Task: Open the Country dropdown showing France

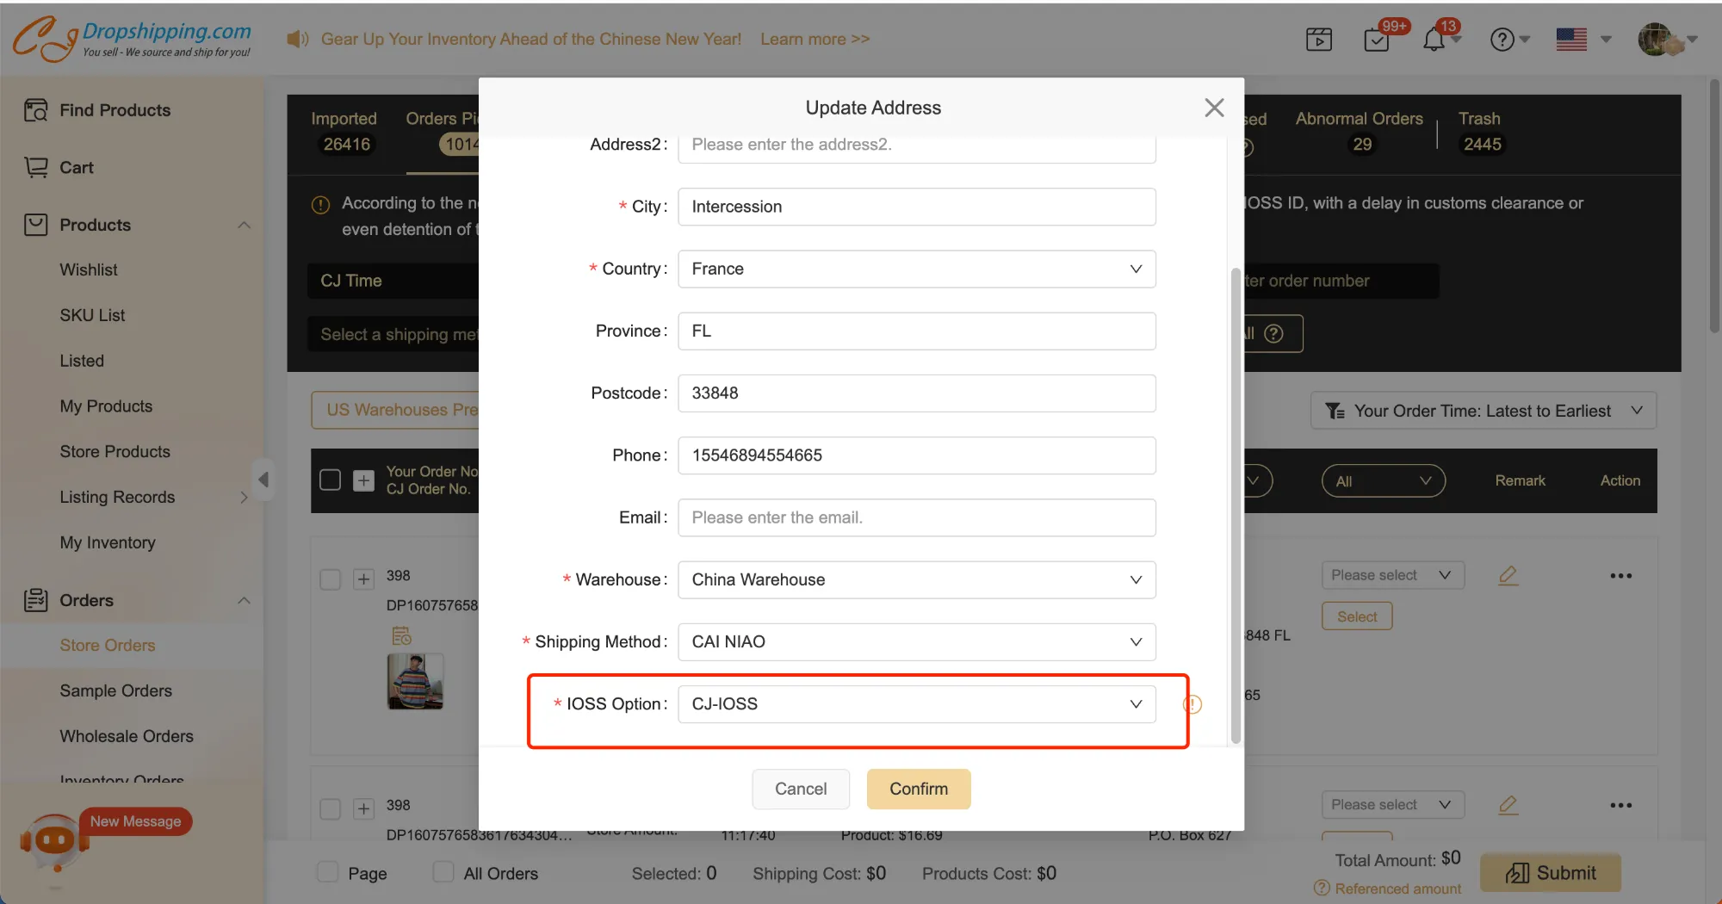Action: [916, 269]
